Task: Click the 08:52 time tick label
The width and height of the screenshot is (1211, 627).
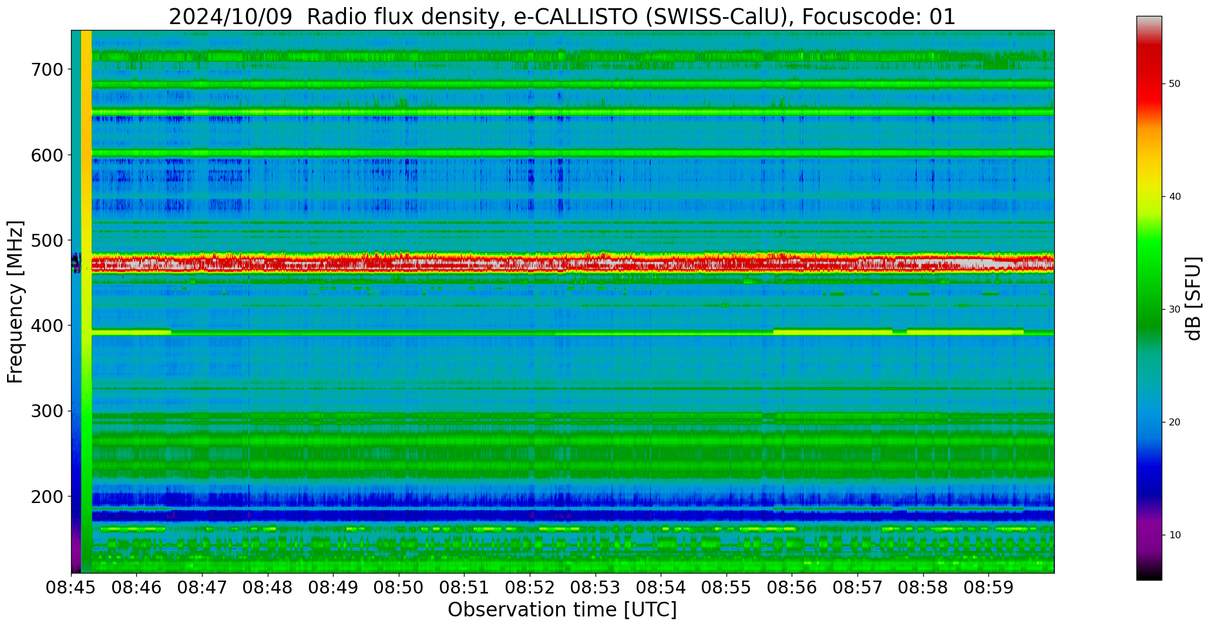Action: pos(530,588)
